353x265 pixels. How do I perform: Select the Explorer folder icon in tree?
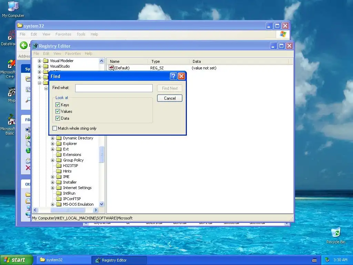[59, 144]
